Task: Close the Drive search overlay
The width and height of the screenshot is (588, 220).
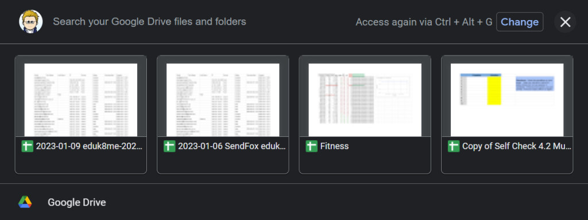Action: (565, 22)
